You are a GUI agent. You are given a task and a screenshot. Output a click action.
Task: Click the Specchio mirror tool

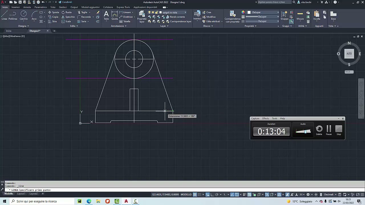[x=68, y=17]
